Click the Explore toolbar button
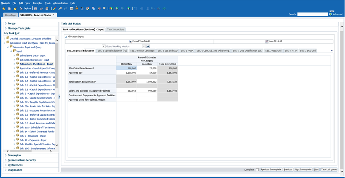345x178 pixels. click(x=26, y=8)
